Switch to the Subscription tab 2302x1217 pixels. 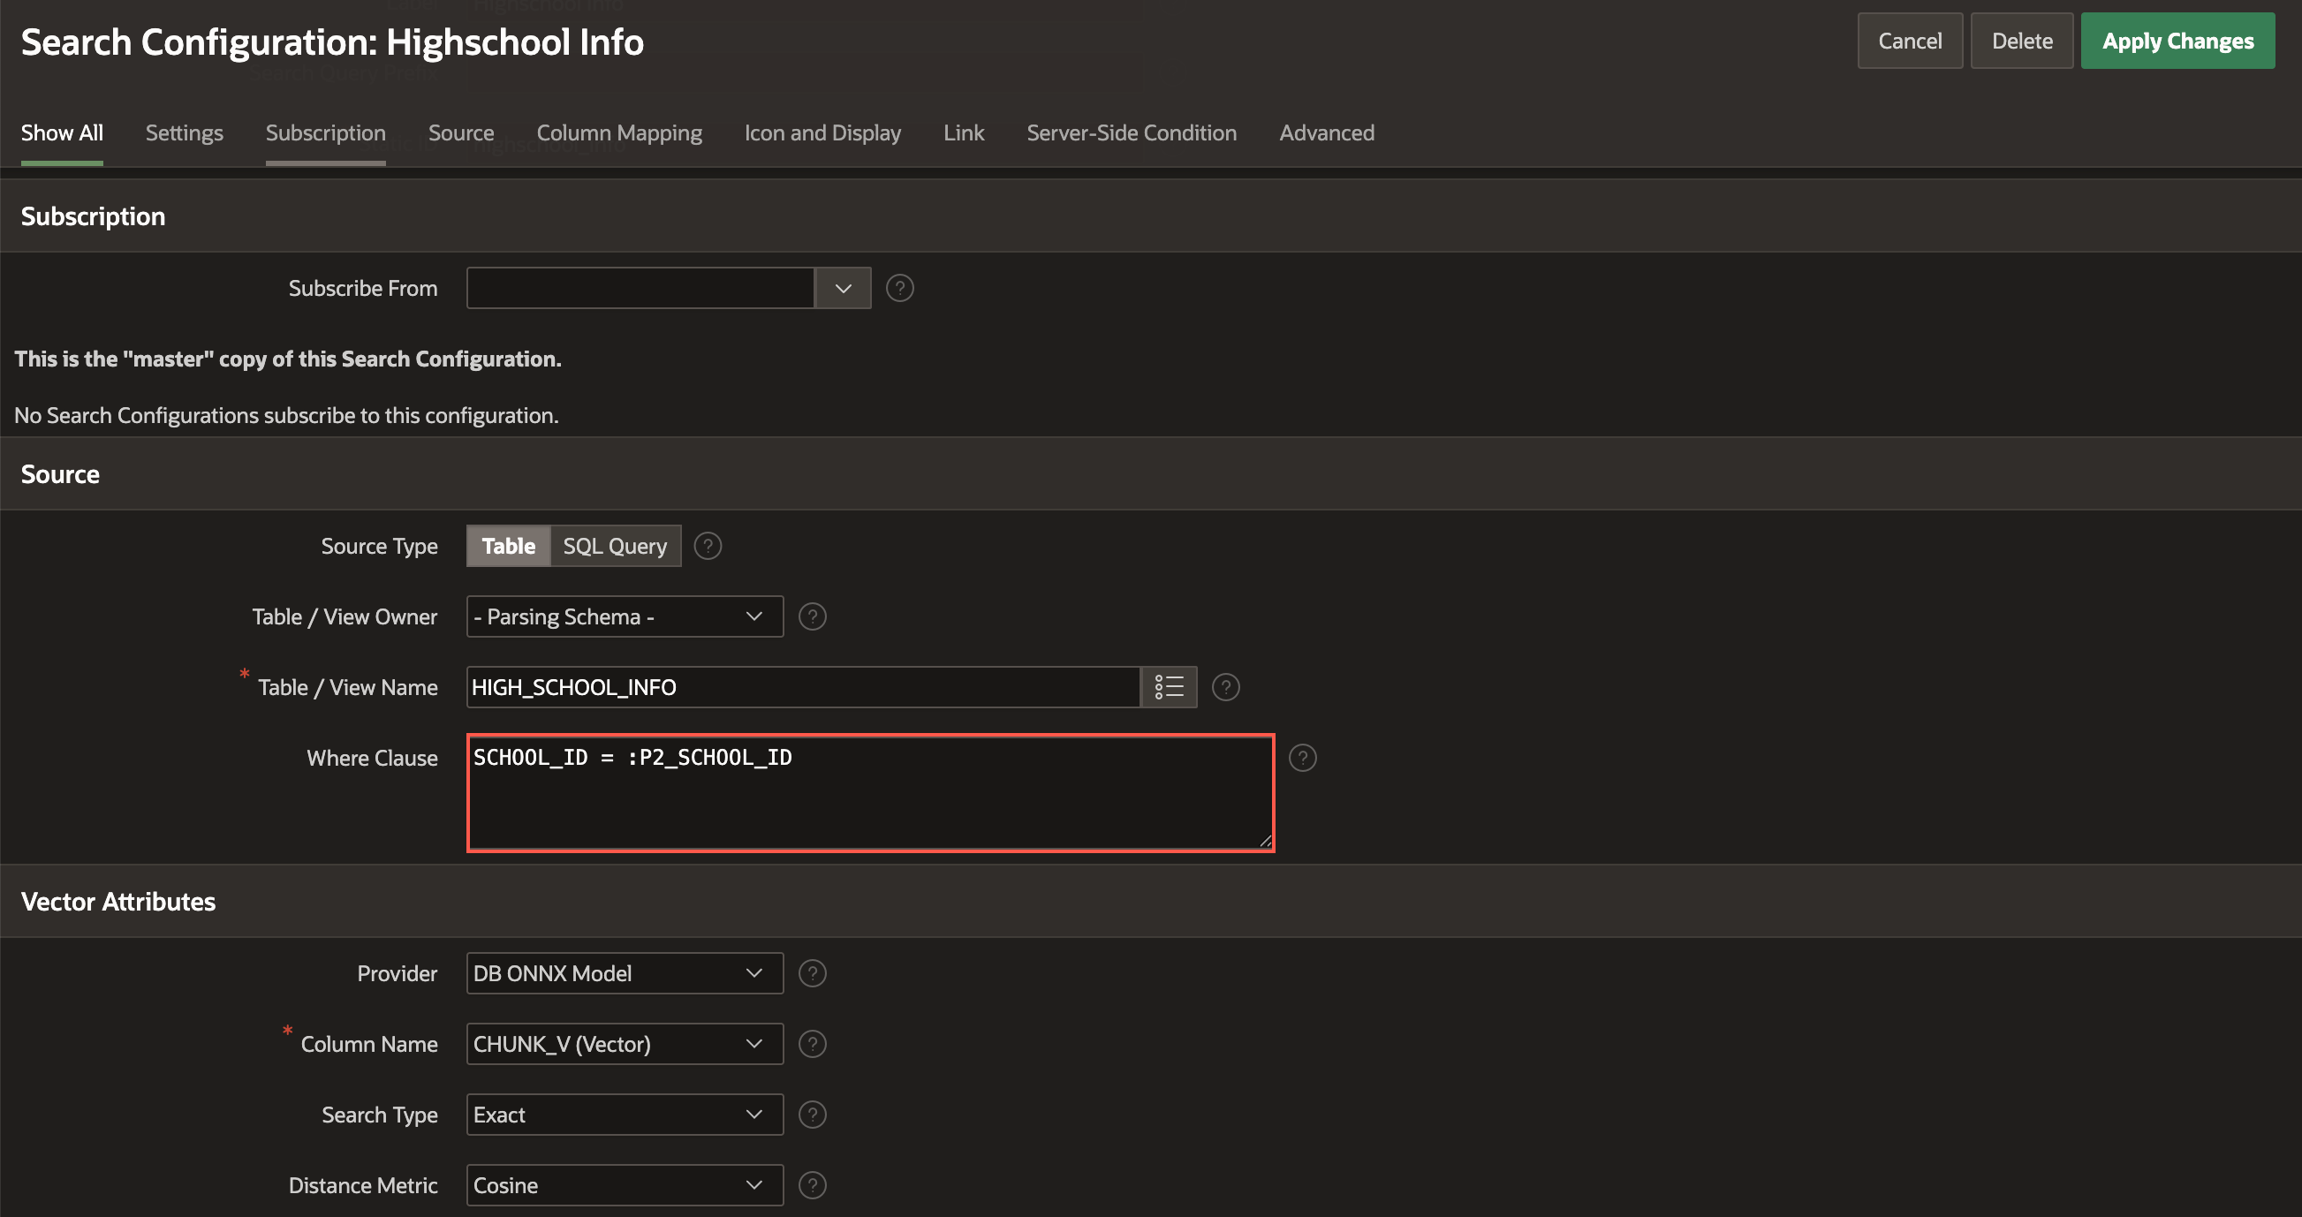coord(325,132)
